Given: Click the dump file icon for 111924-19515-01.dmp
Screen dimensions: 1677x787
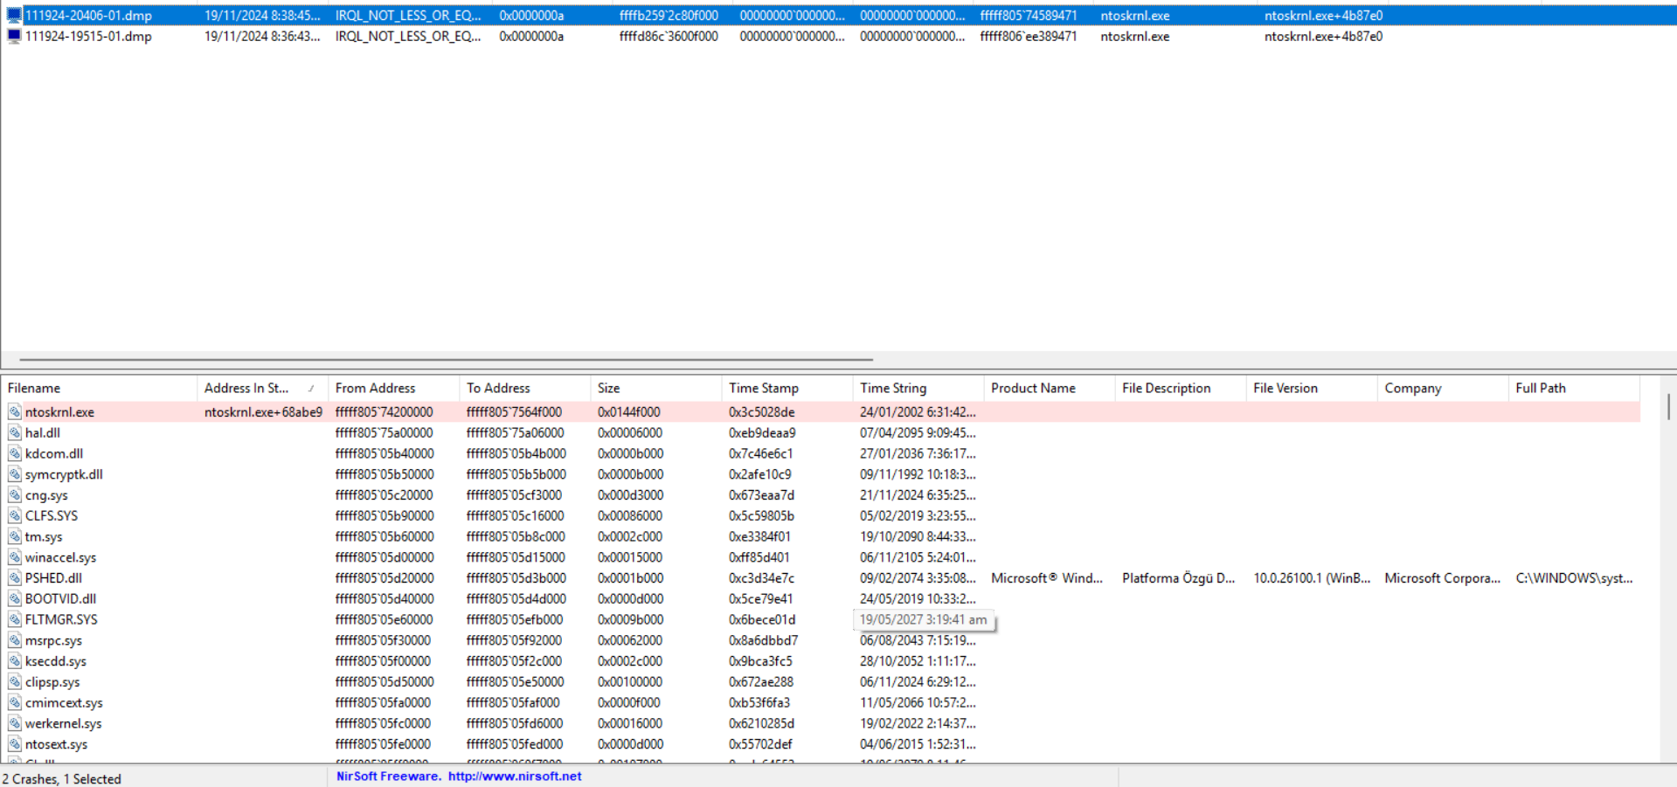Looking at the screenshot, I should (14, 37).
